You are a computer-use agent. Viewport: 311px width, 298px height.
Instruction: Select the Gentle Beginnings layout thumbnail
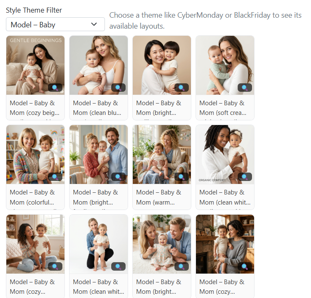point(35,65)
